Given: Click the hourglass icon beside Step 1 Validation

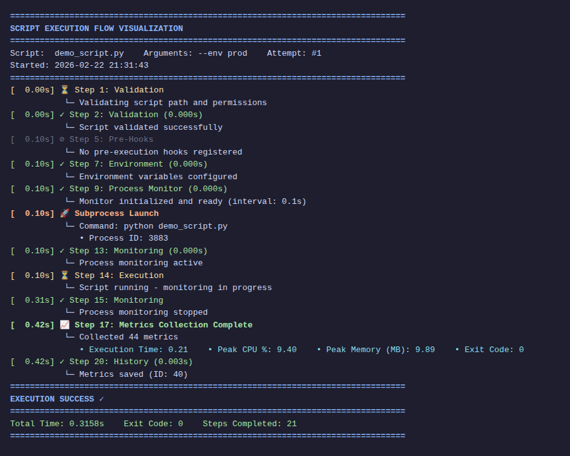Looking at the screenshot, I should (x=65, y=90).
